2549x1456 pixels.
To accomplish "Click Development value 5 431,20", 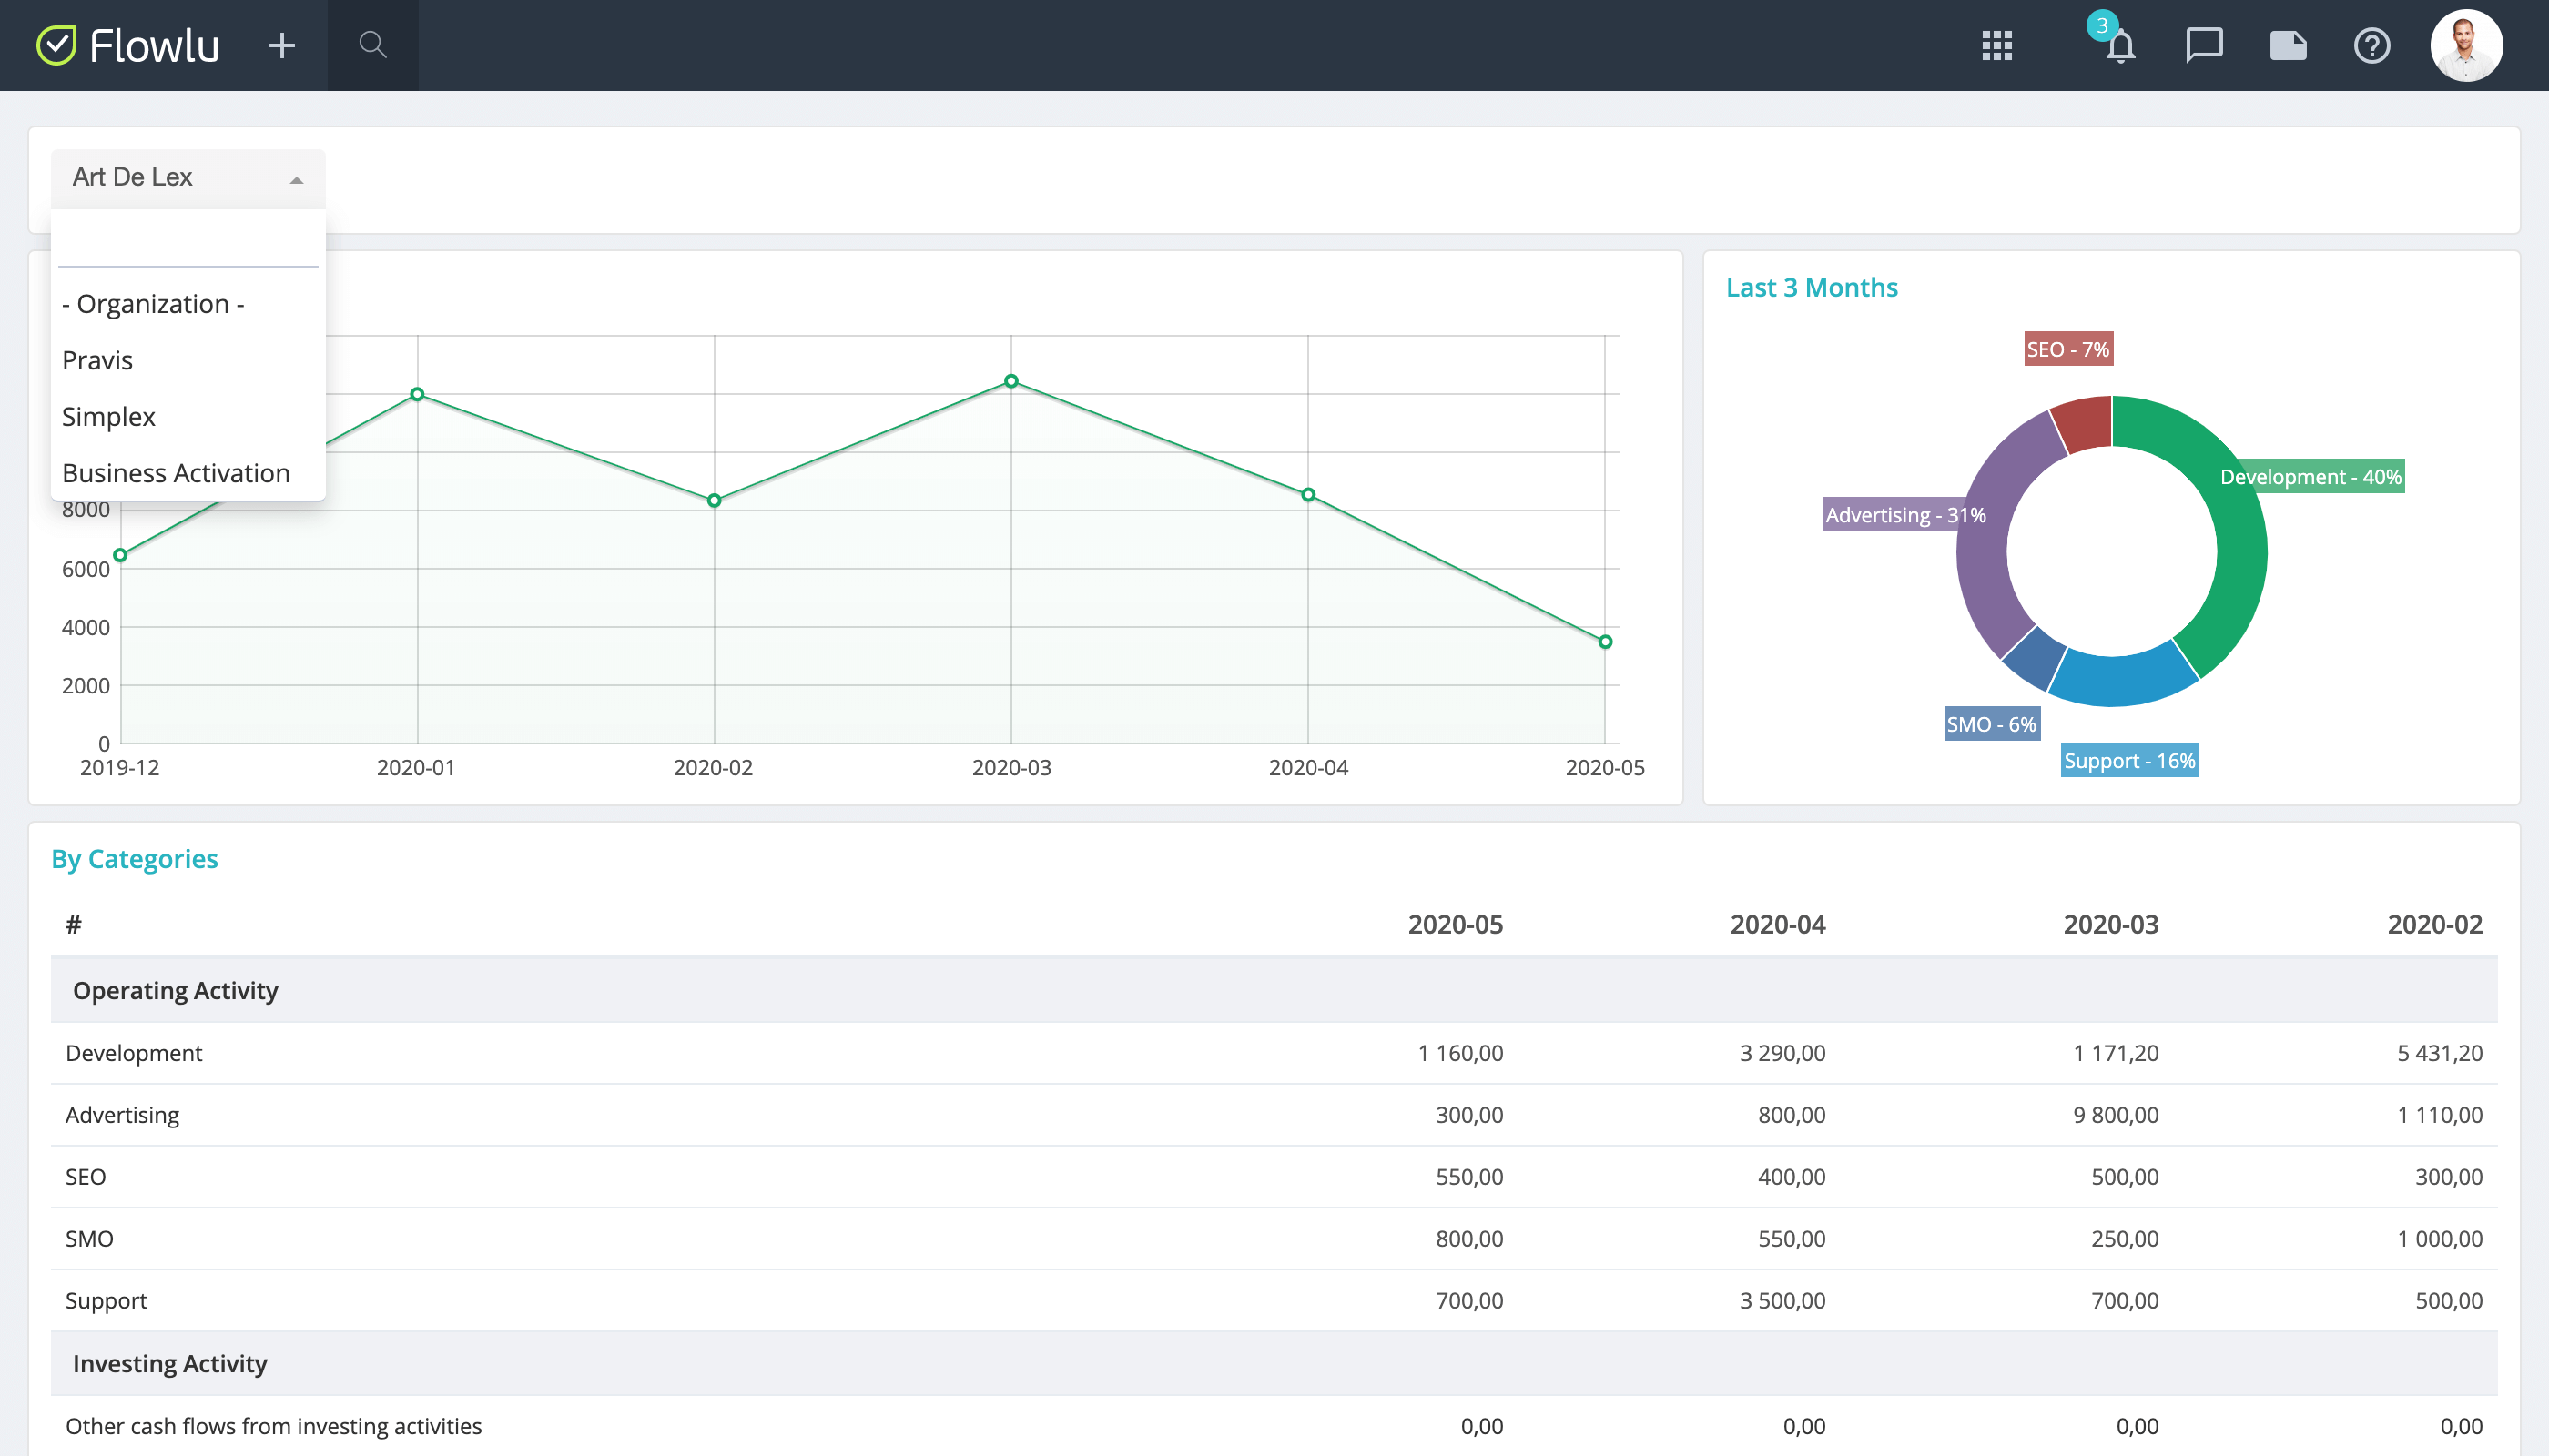I will (x=2440, y=1053).
